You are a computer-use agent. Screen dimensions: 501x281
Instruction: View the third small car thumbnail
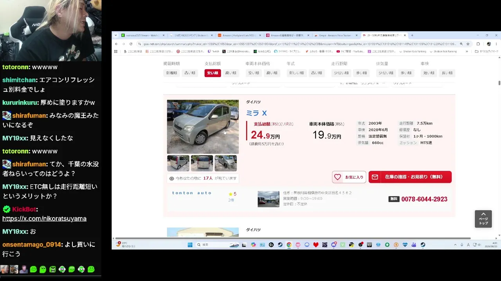[226, 163]
